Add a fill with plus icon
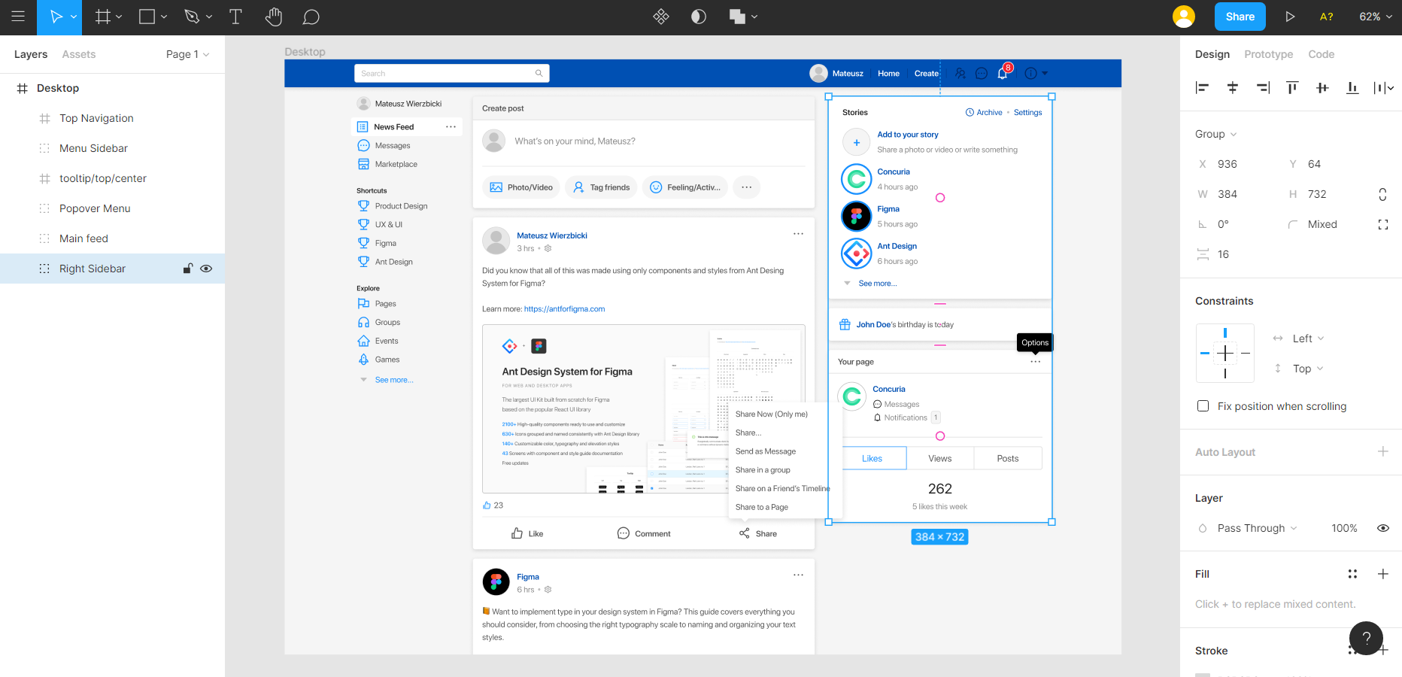Image resolution: width=1402 pixels, height=677 pixels. (1382, 574)
